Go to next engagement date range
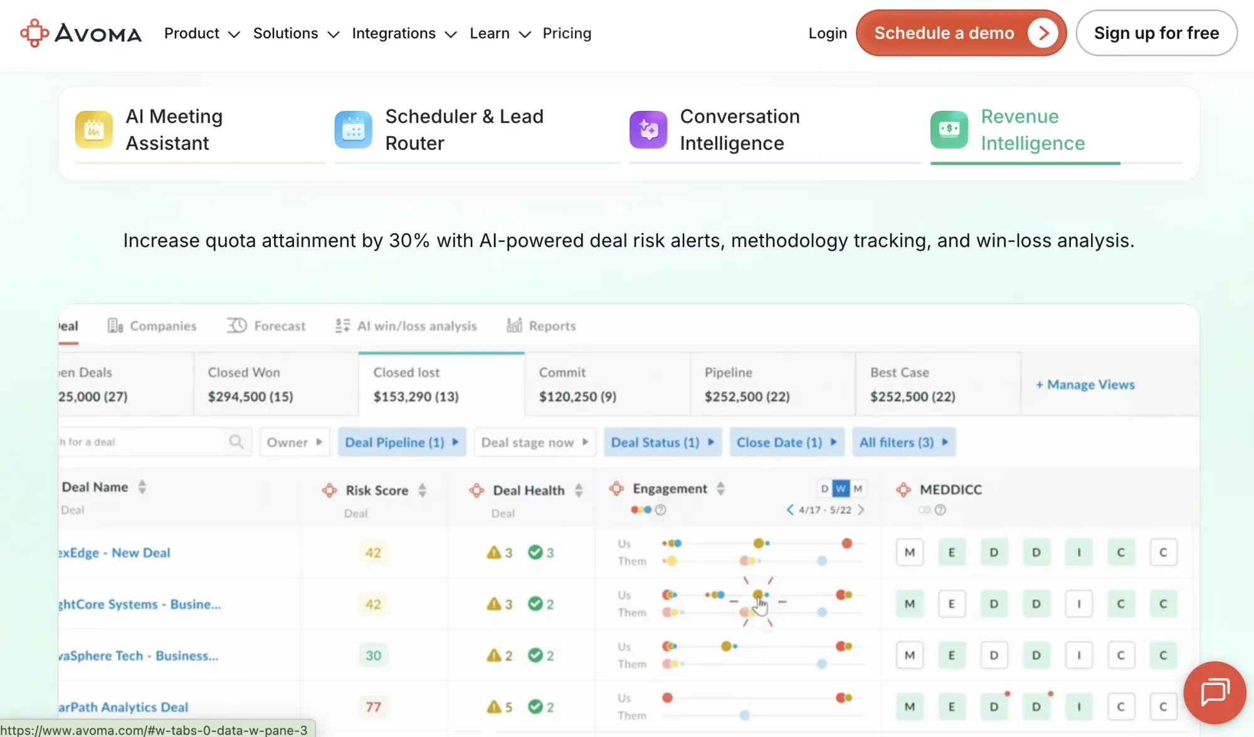The width and height of the screenshot is (1254, 737). pyautogui.click(x=861, y=510)
